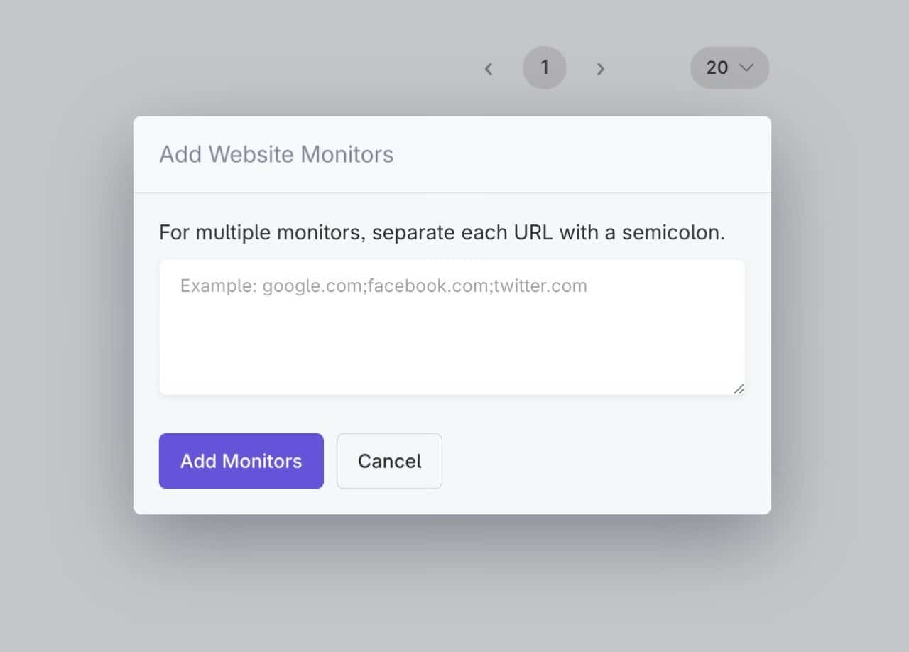The image size is (909, 652).
Task: Cancel the Add Website Monitors dialog
Action: tap(389, 461)
